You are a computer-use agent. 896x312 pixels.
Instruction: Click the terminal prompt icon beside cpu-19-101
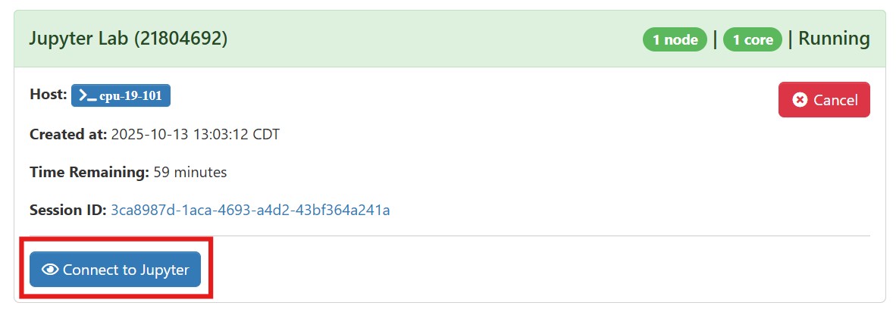tap(88, 96)
